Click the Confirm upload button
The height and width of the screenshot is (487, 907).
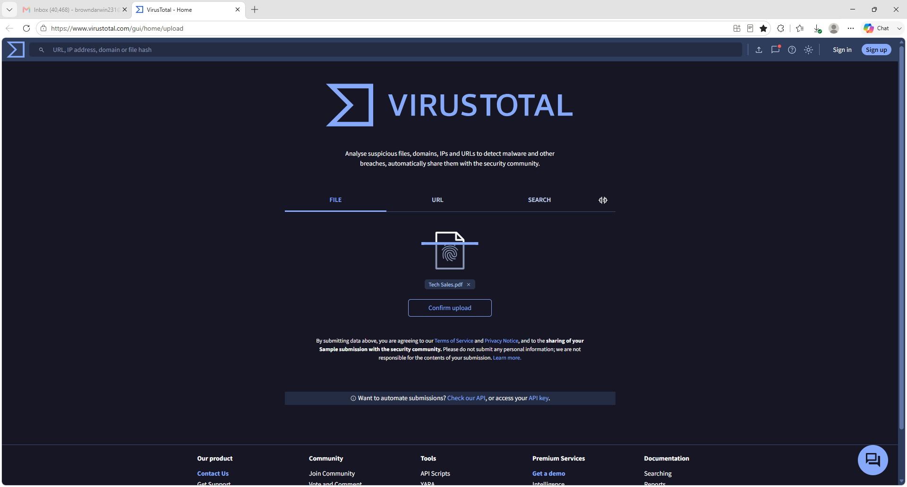(450, 308)
